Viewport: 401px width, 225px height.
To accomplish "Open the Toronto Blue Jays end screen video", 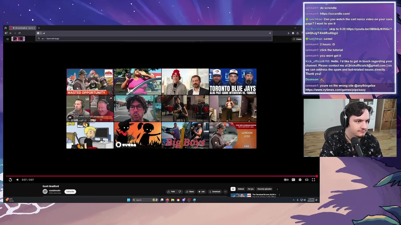I will pyautogui.click(x=233, y=82).
